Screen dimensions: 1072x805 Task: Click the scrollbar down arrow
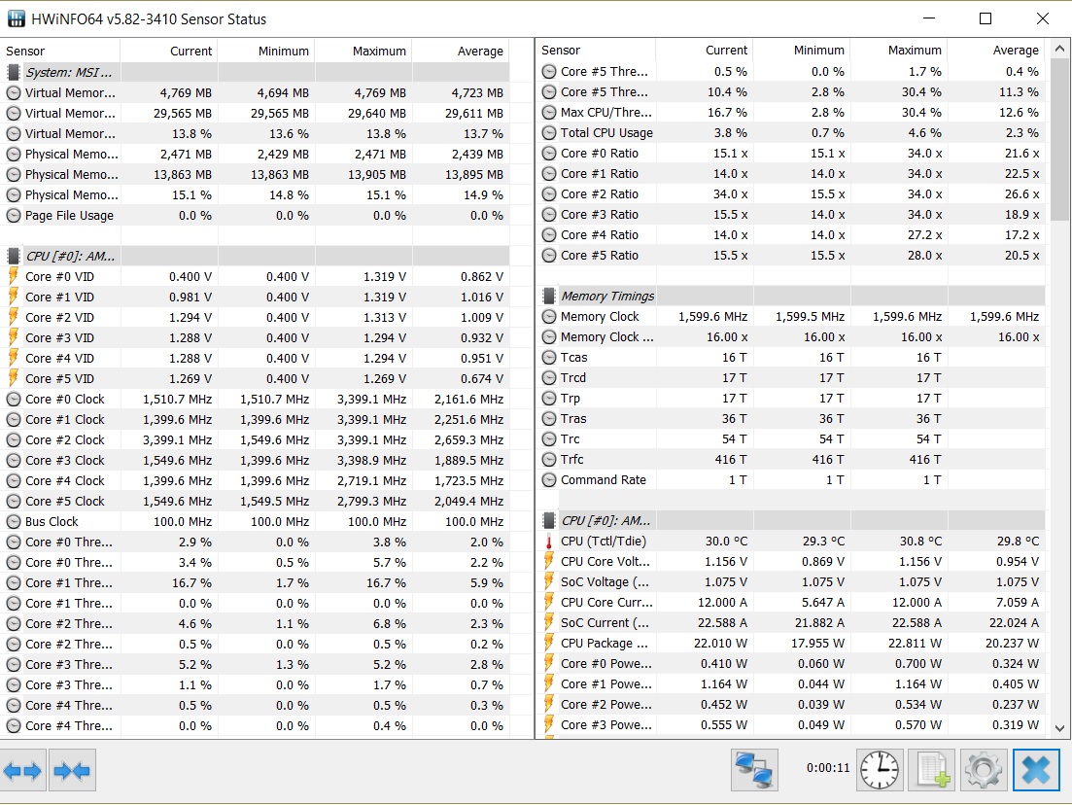pyautogui.click(x=1059, y=728)
